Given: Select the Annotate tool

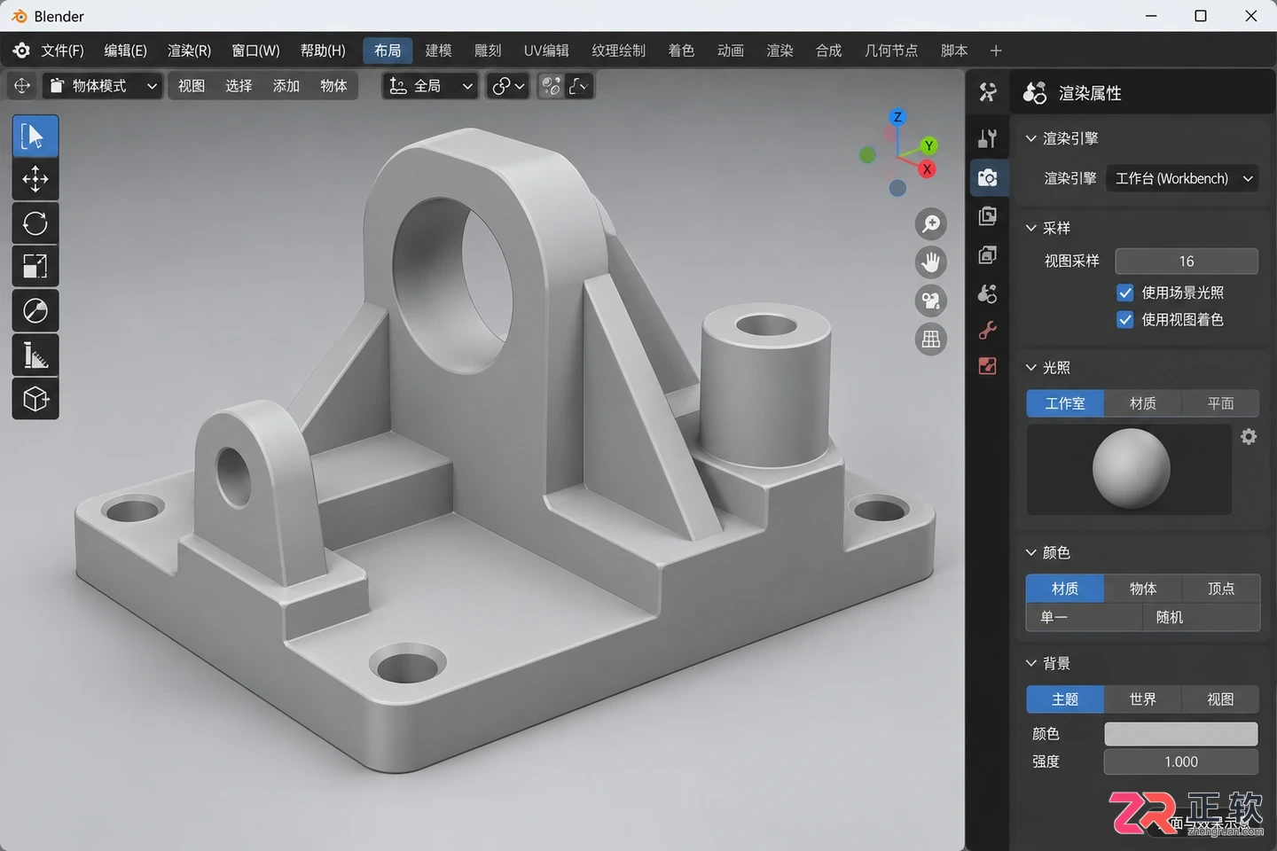Looking at the screenshot, I should pyautogui.click(x=35, y=311).
